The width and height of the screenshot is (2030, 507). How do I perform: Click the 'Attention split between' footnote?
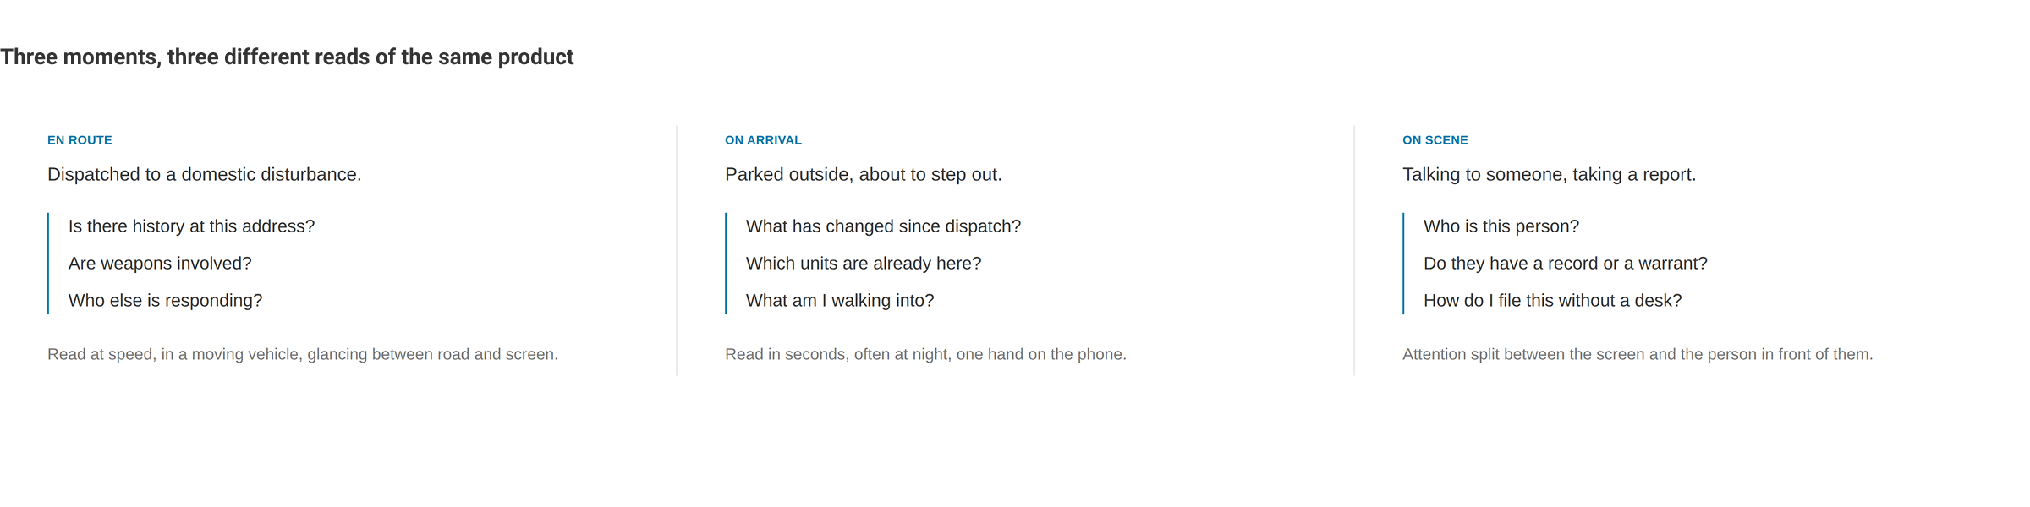point(1638,354)
